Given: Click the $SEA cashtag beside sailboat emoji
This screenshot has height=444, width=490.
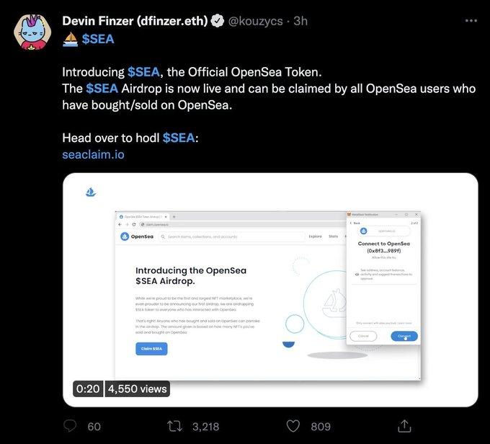Looking at the screenshot, I should point(97,39).
